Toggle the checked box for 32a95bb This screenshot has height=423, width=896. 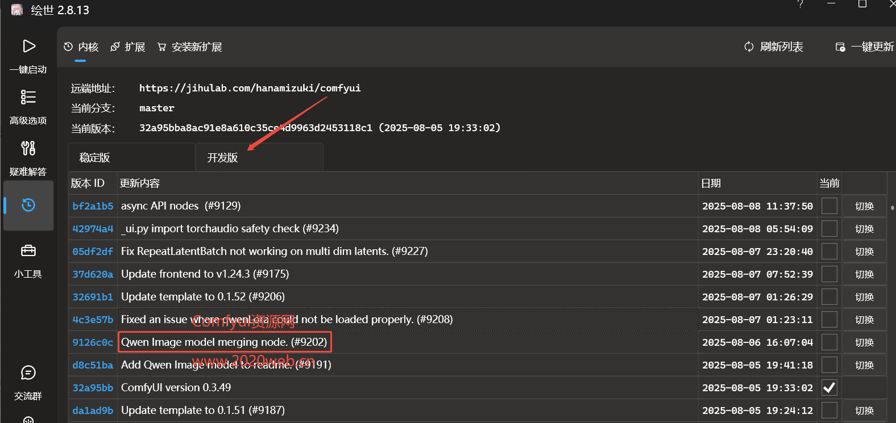click(829, 387)
